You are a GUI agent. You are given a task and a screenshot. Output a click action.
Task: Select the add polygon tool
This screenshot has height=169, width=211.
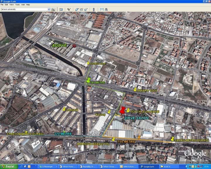pos(77,9)
